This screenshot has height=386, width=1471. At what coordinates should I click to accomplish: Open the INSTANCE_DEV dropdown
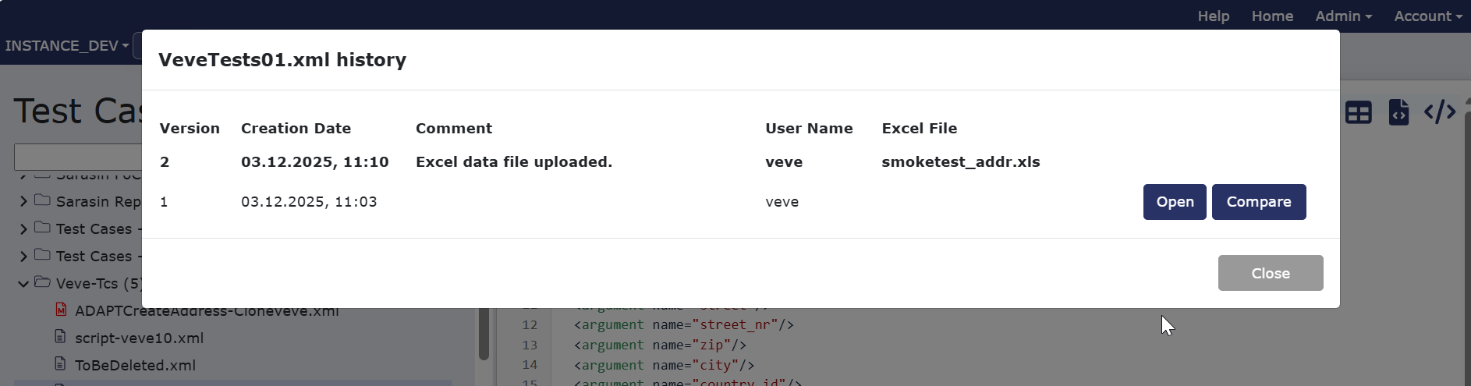coord(67,45)
